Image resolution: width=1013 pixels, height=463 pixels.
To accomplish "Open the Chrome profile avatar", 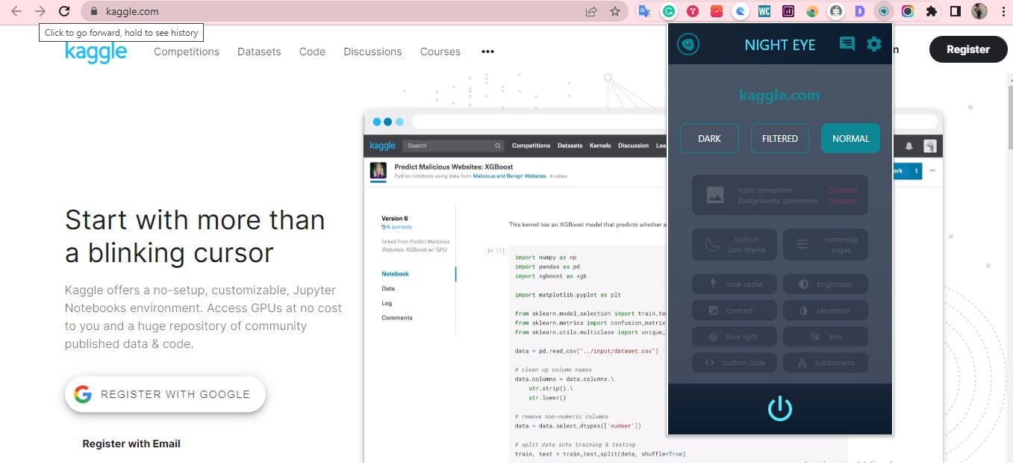I will (979, 11).
